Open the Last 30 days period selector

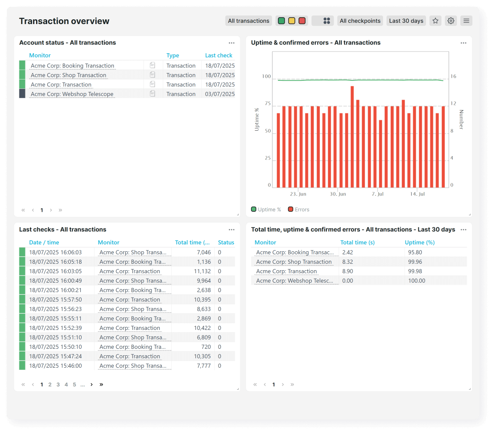pos(406,20)
